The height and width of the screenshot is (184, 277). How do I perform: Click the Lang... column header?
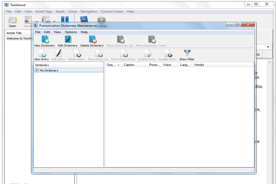coord(185,65)
